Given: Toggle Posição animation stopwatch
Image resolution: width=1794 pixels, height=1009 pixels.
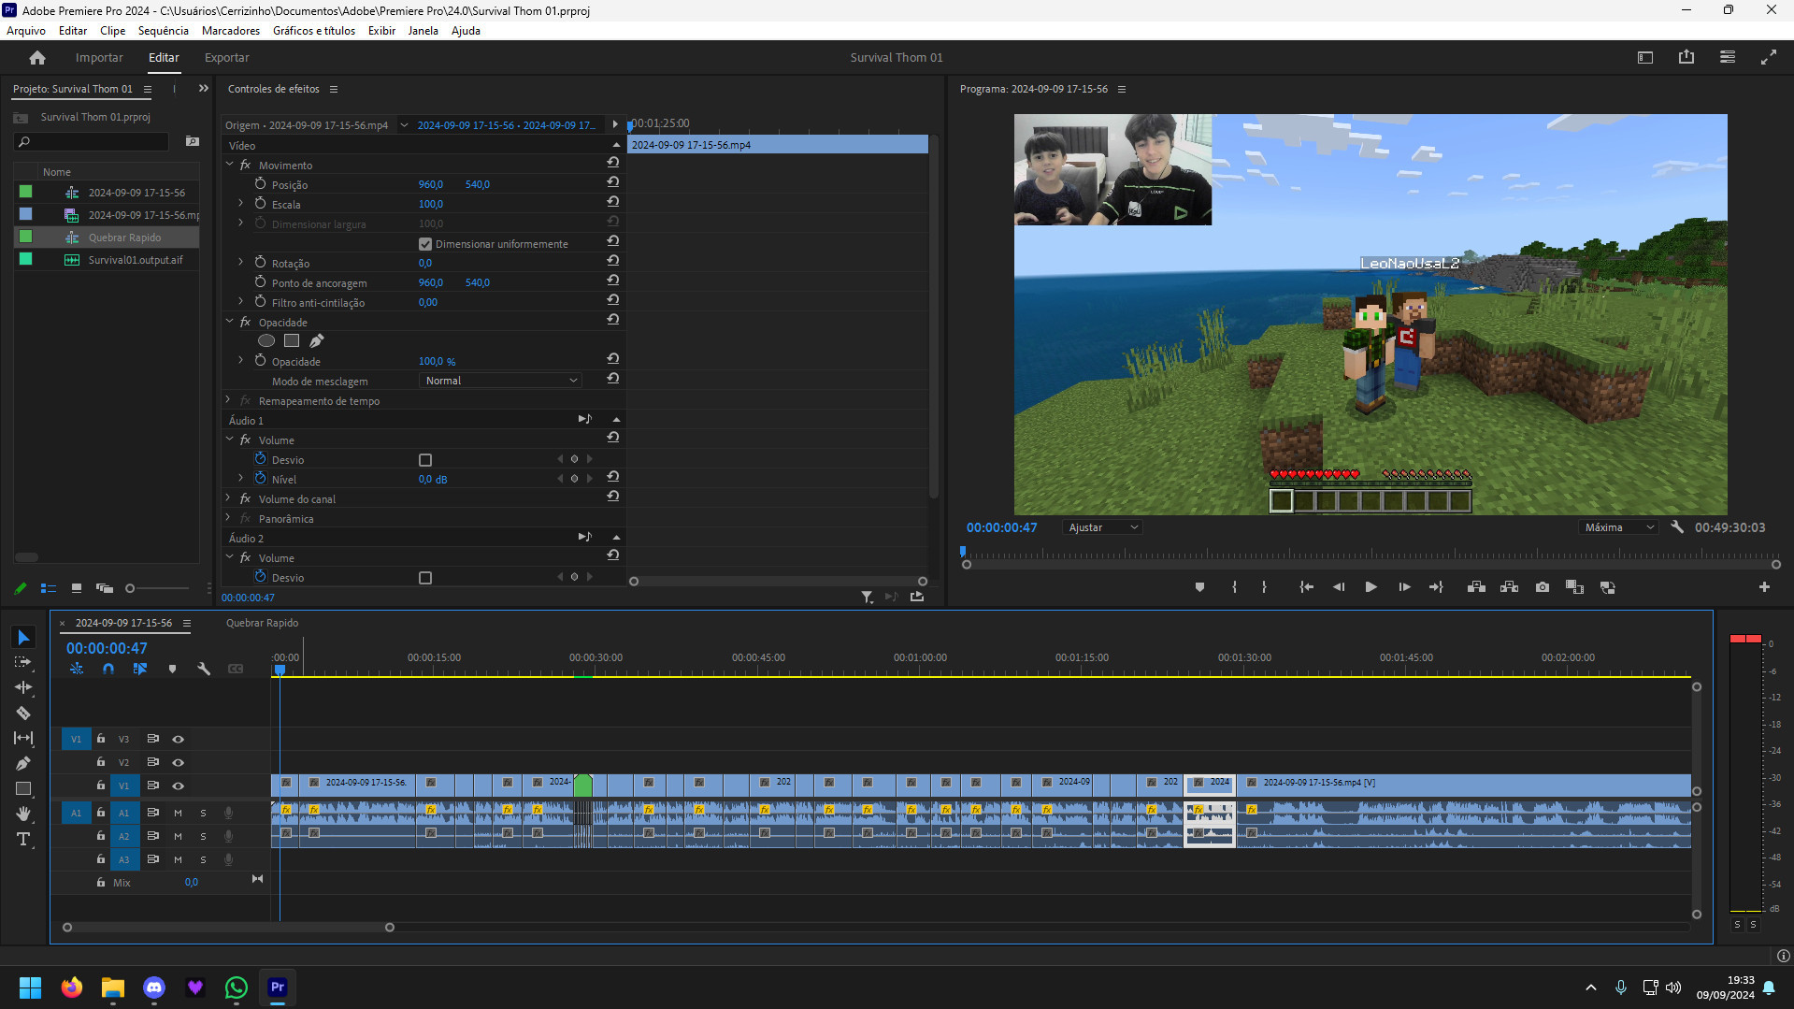Looking at the screenshot, I should pos(261,184).
